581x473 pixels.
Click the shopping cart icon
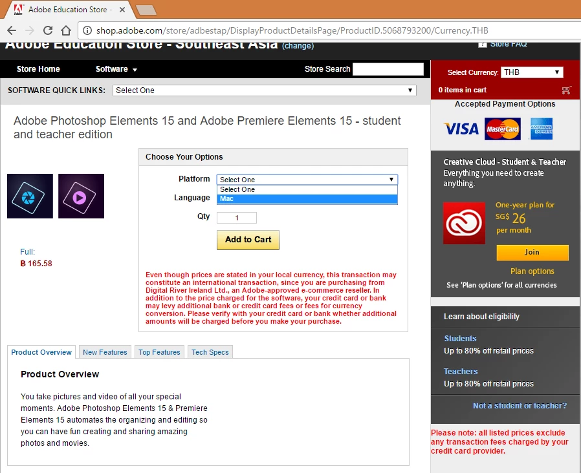click(x=566, y=90)
